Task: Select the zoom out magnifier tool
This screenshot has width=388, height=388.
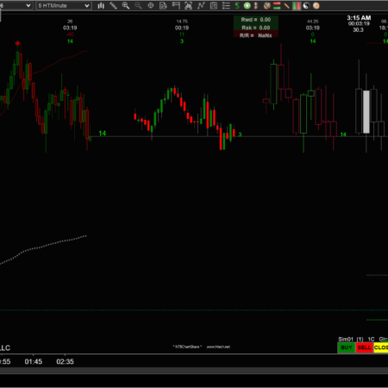Action: pos(138,5)
